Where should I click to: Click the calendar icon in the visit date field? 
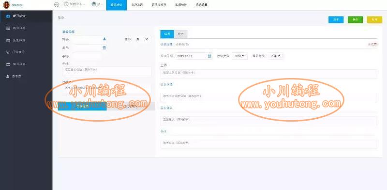(x=209, y=56)
